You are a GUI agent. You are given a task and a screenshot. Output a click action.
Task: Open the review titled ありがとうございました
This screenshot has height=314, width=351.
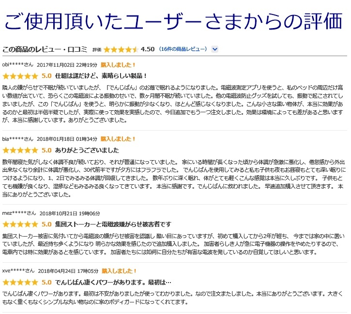[87, 150]
